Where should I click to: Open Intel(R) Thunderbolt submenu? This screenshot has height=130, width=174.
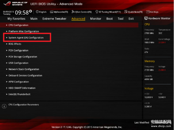19,94
